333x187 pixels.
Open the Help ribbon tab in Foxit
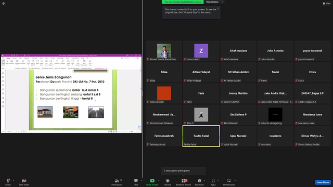[82, 58]
